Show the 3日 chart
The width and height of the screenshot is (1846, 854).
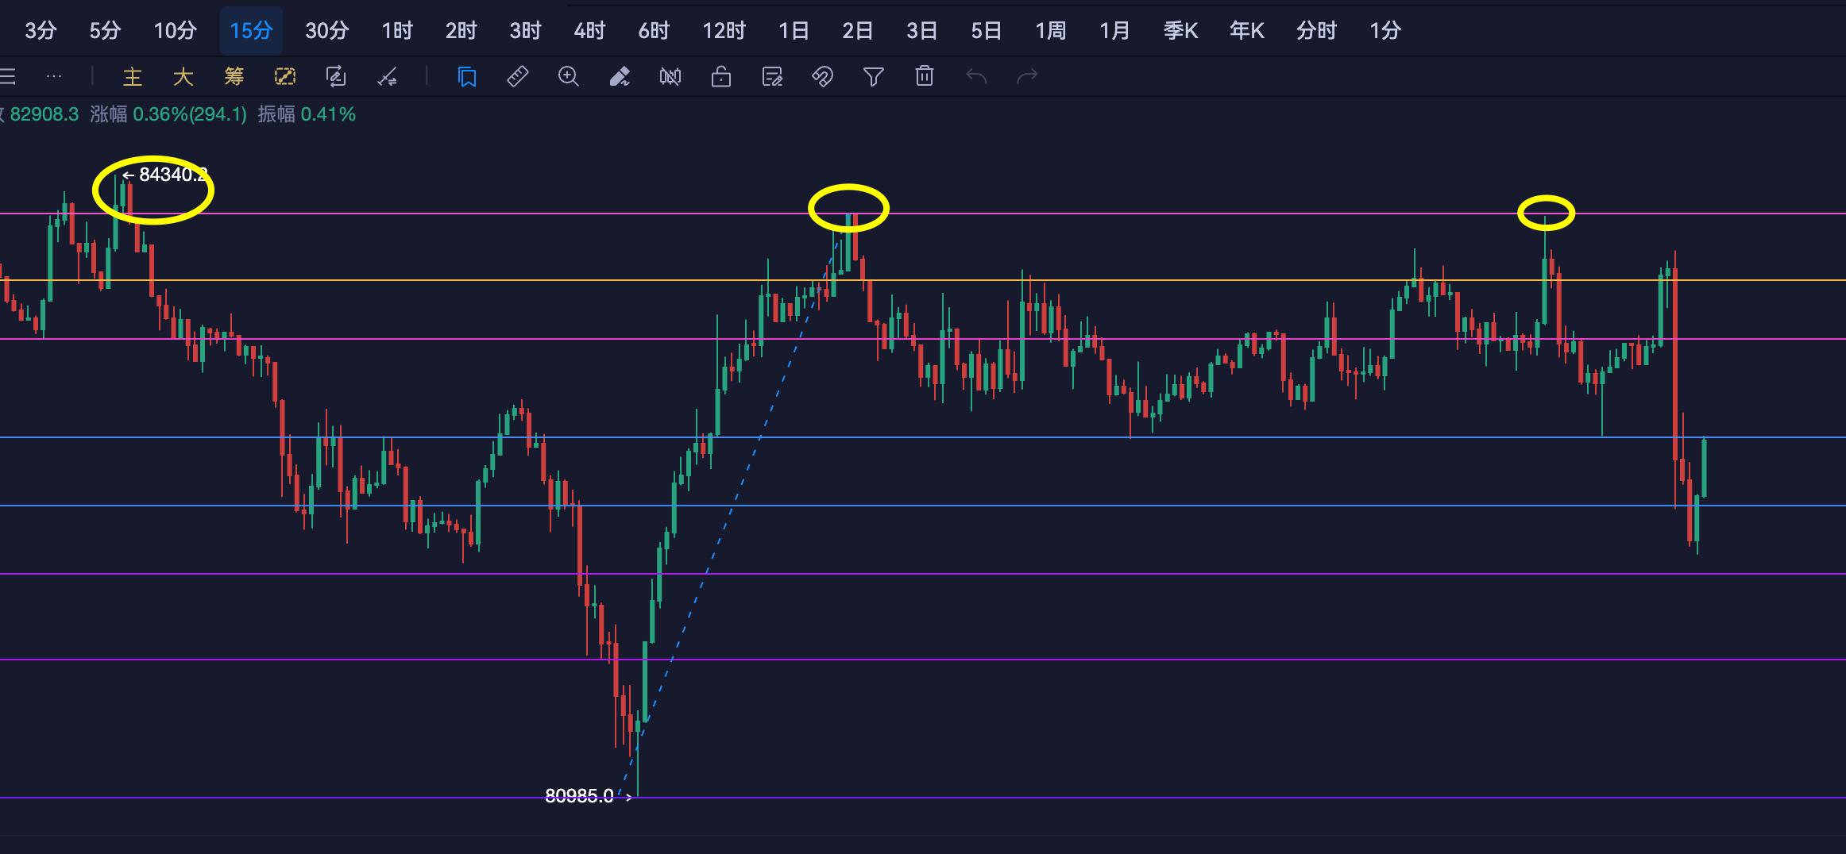(922, 31)
